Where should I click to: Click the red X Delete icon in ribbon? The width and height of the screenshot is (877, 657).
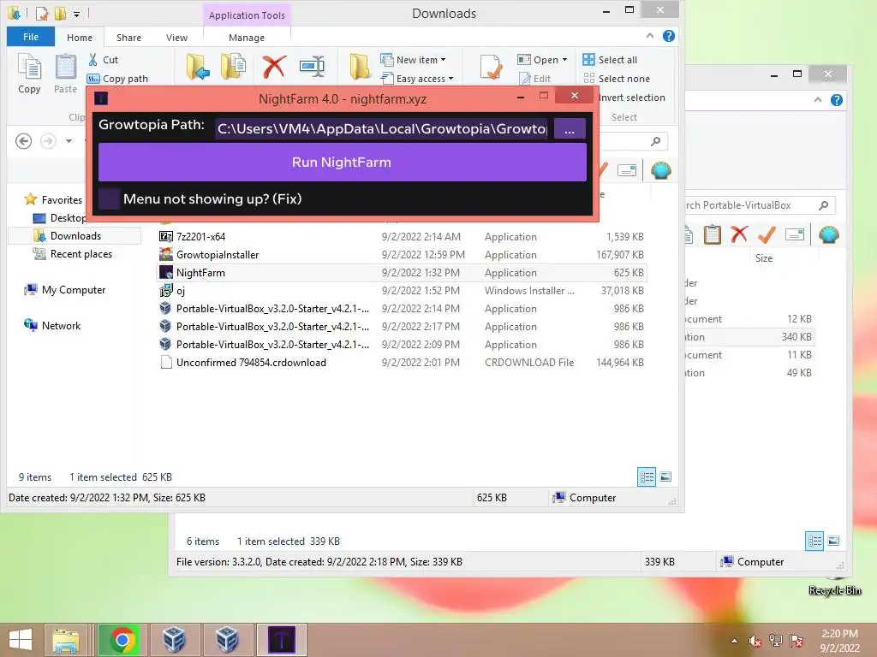(x=273, y=67)
